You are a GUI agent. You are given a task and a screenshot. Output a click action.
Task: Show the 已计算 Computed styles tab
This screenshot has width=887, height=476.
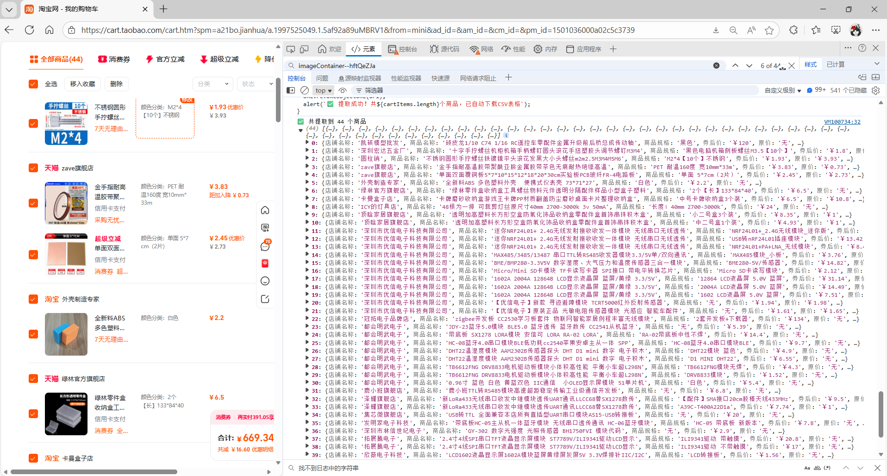click(836, 64)
